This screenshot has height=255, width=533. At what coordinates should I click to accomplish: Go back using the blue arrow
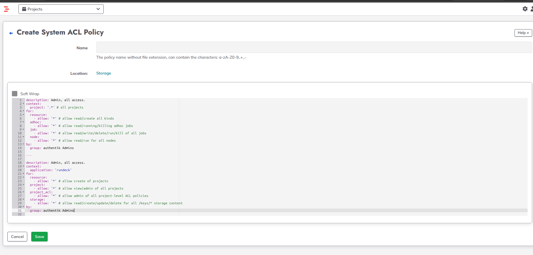point(11,33)
